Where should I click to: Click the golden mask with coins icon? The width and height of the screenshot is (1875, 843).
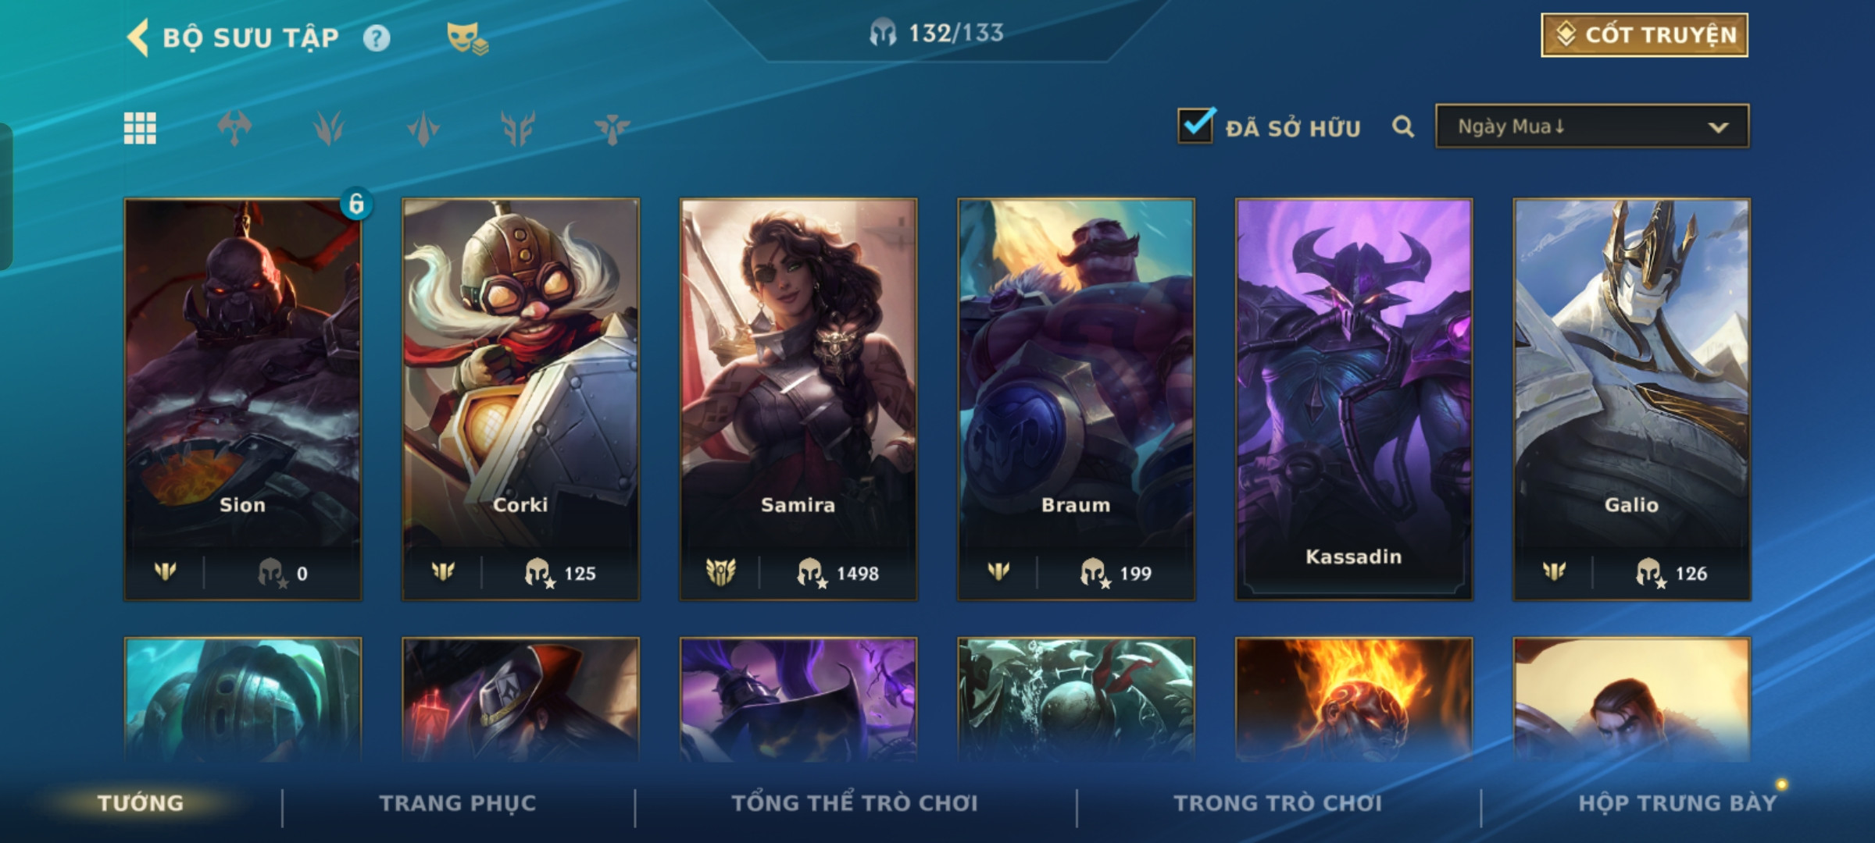click(467, 37)
